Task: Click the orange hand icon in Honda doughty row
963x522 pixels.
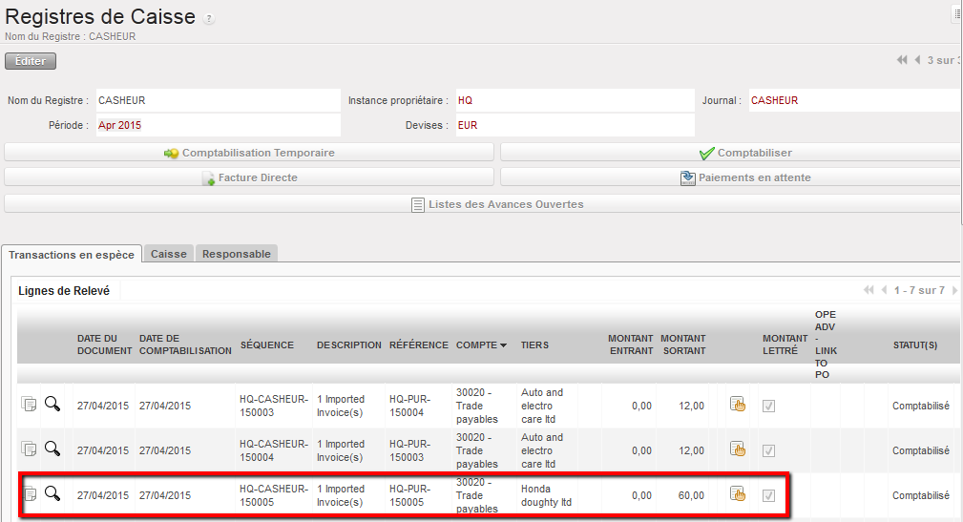Action: tap(737, 493)
